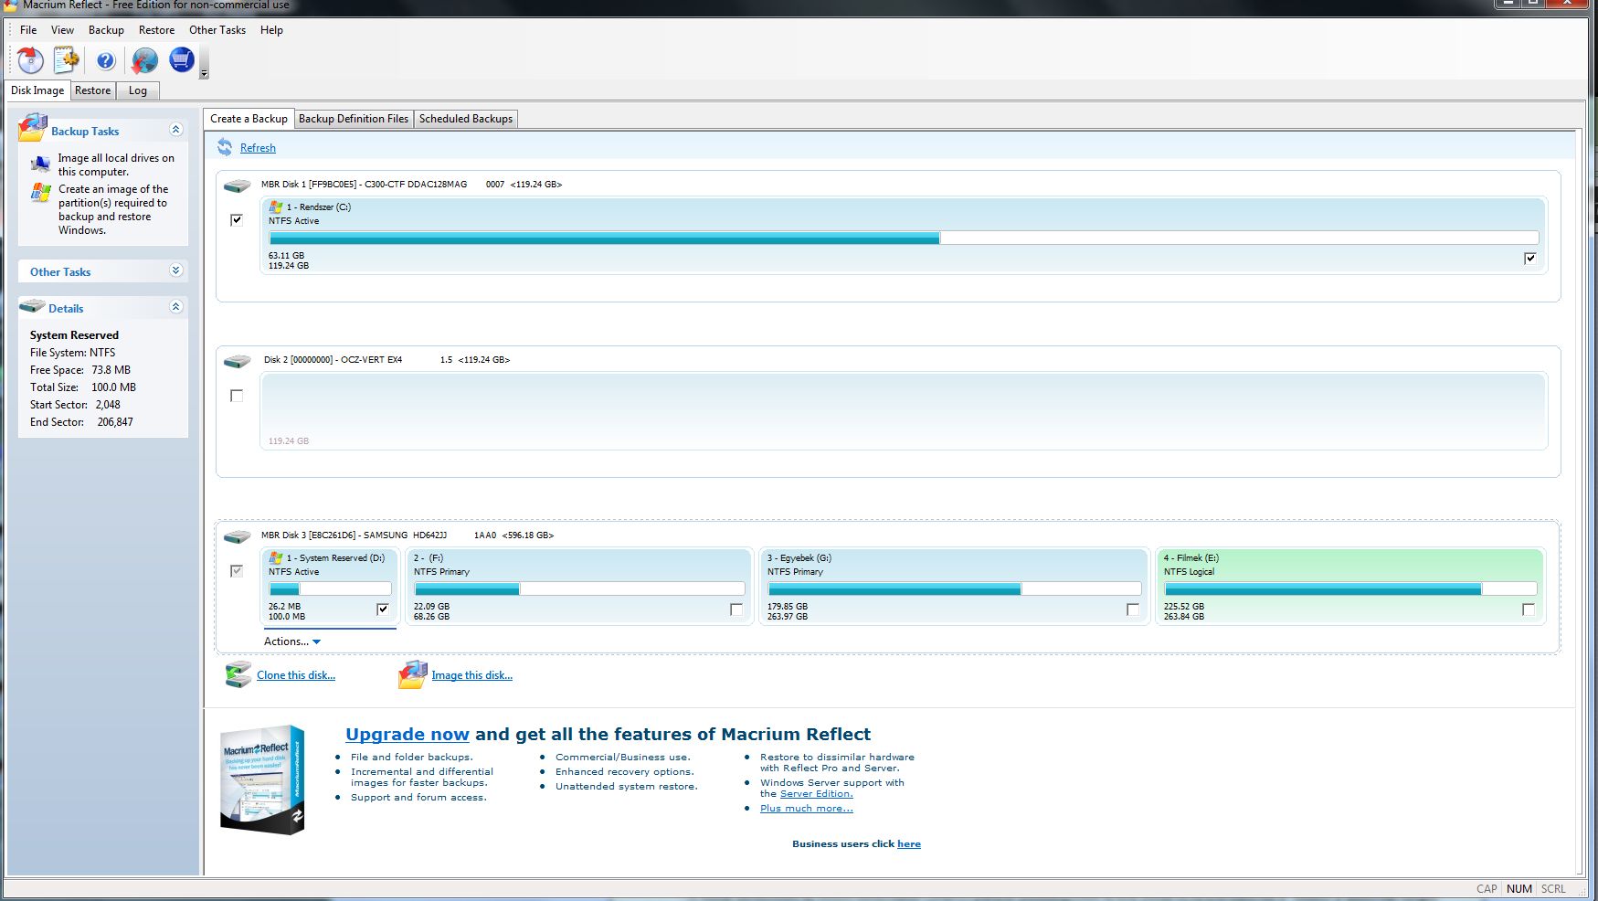
Task: Click the Server Edition link
Action: coord(816,794)
